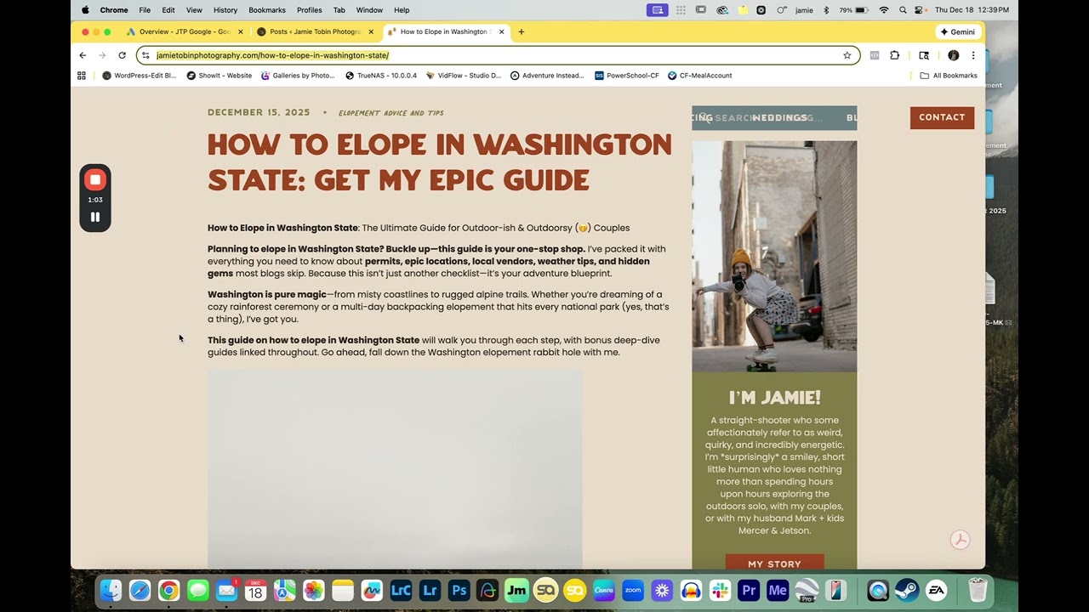
Task: Click the CONTACT button on the page
Action: (942, 117)
